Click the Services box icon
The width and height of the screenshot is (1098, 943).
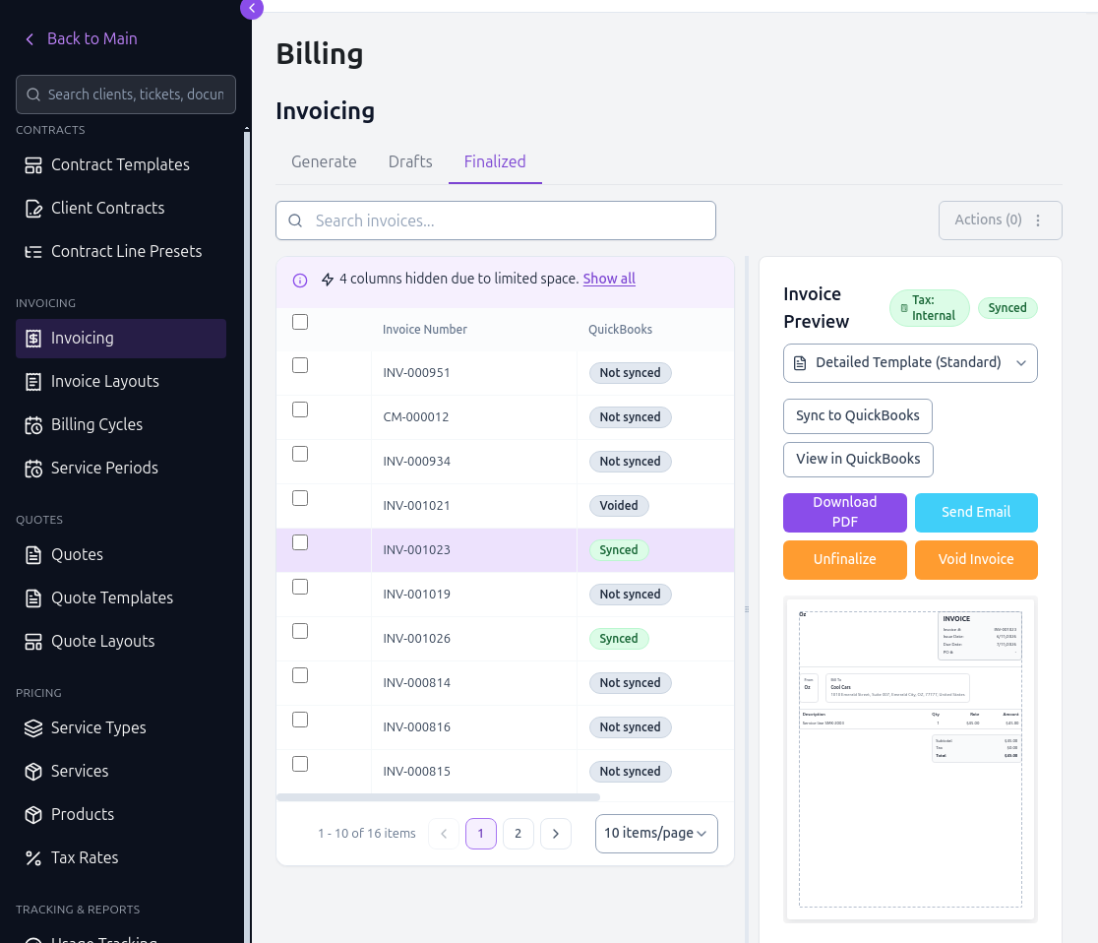click(32, 772)
